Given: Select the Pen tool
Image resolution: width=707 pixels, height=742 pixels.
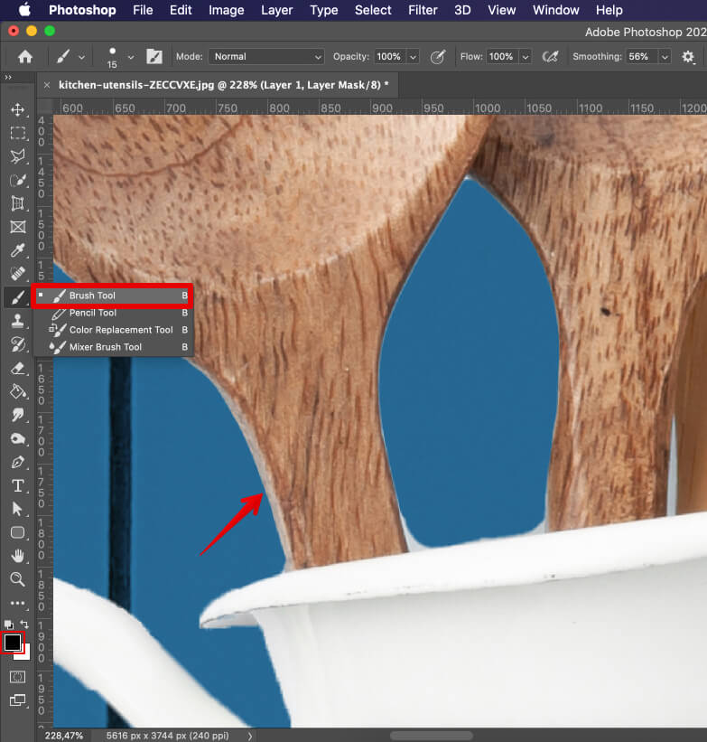Looking at the screenshot, I should [18, 462].
